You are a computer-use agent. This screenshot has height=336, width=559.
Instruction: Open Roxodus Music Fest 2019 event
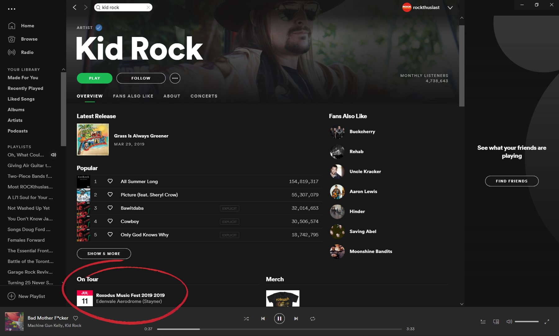[x=130, y=295]
